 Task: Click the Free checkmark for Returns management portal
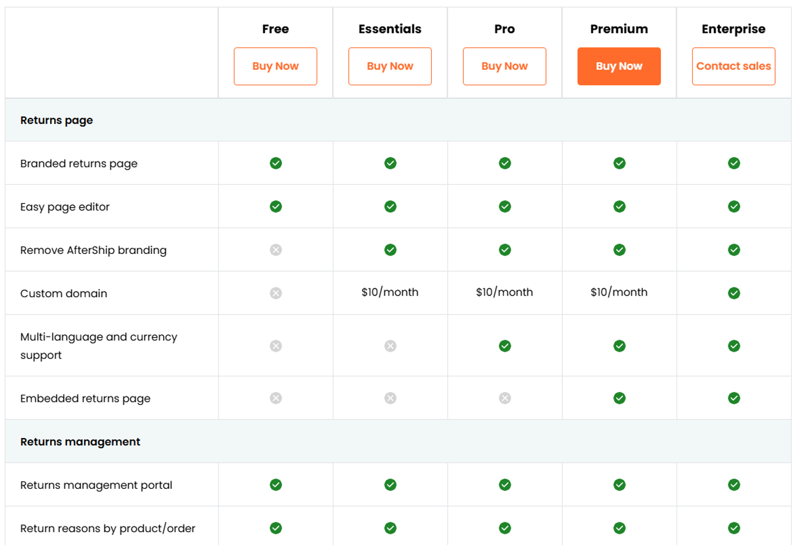click(x=276, y=485)
